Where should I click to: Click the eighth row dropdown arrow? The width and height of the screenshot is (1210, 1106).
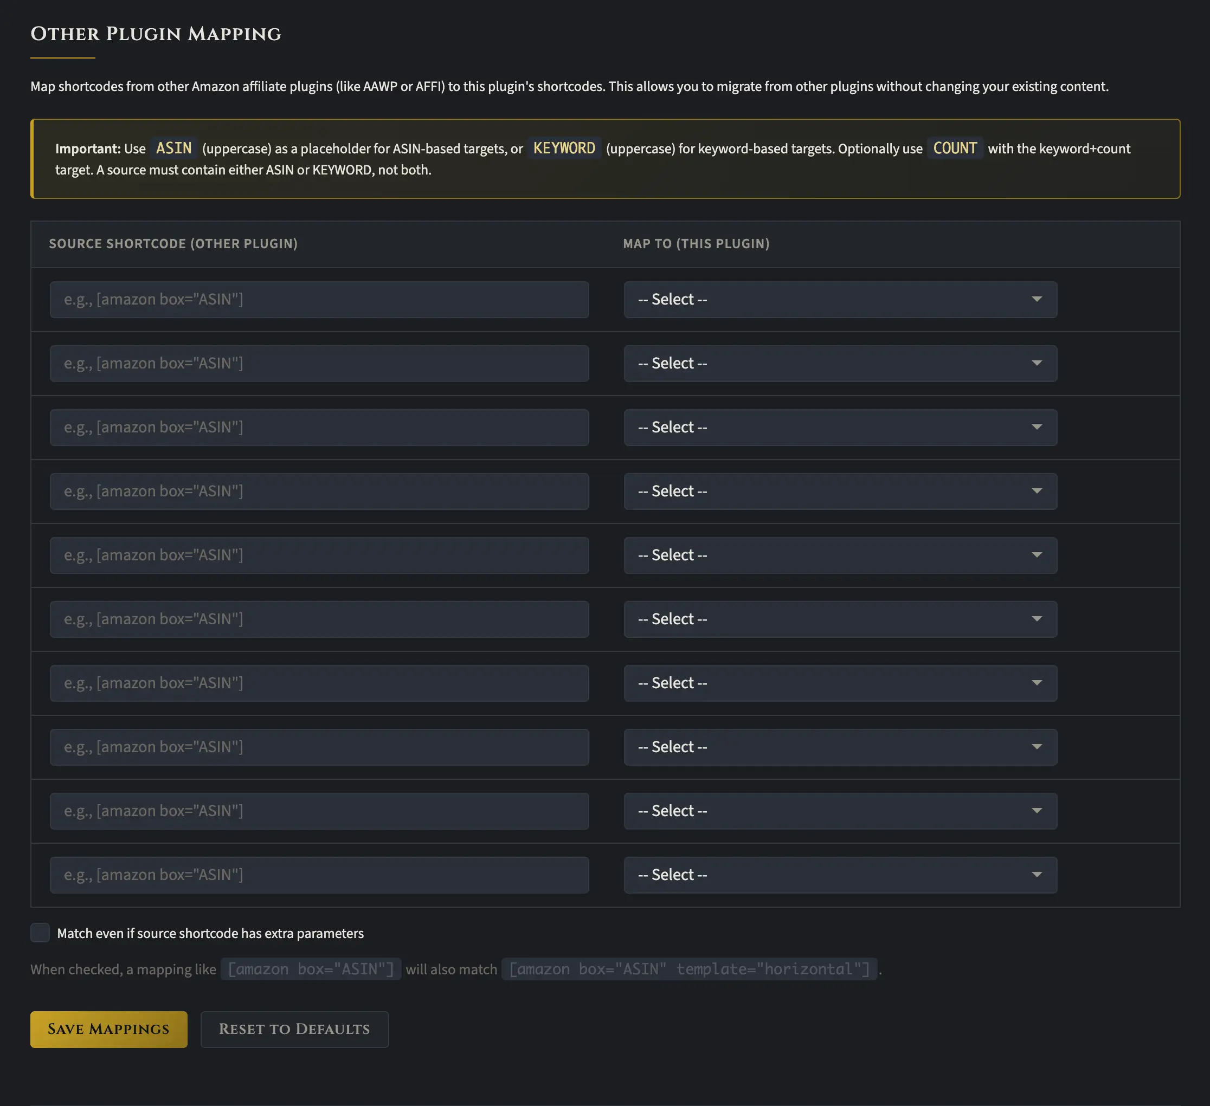point(1036,747)
